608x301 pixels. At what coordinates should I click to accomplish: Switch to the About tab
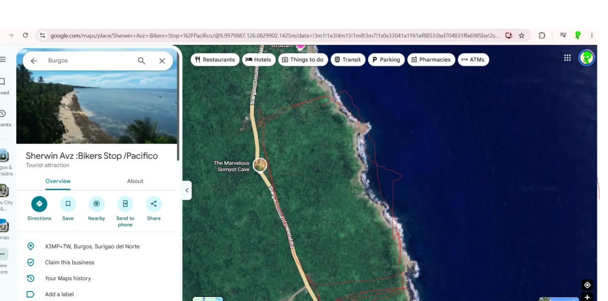point(135,181)
